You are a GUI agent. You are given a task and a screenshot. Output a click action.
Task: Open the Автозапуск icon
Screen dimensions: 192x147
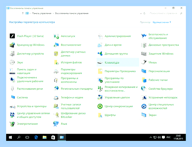tap(56, 36)
